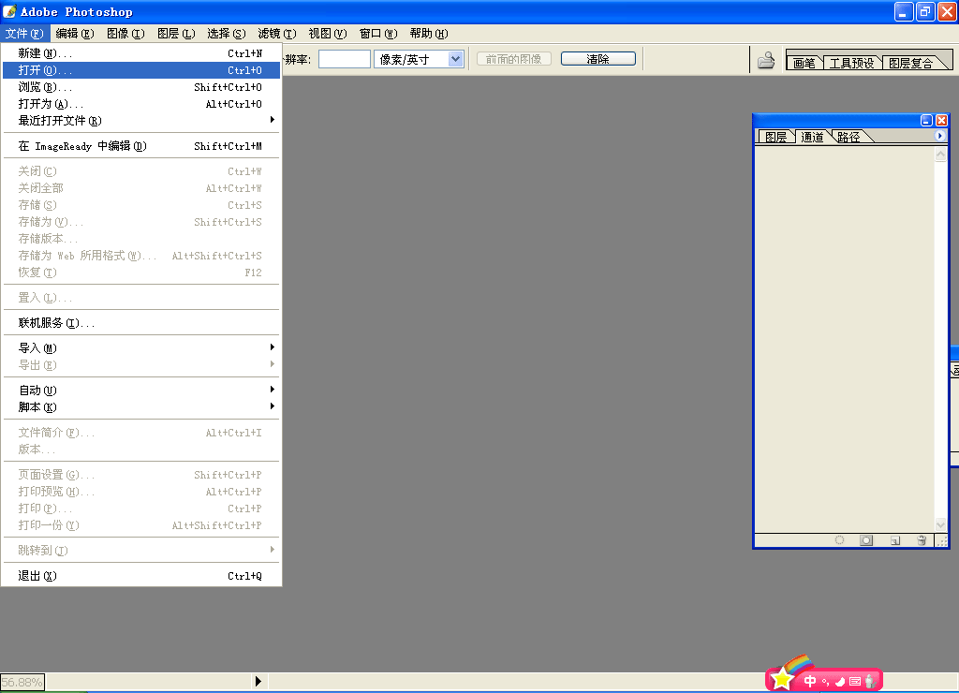Select 联机服务 menu entry

[141, 323]
